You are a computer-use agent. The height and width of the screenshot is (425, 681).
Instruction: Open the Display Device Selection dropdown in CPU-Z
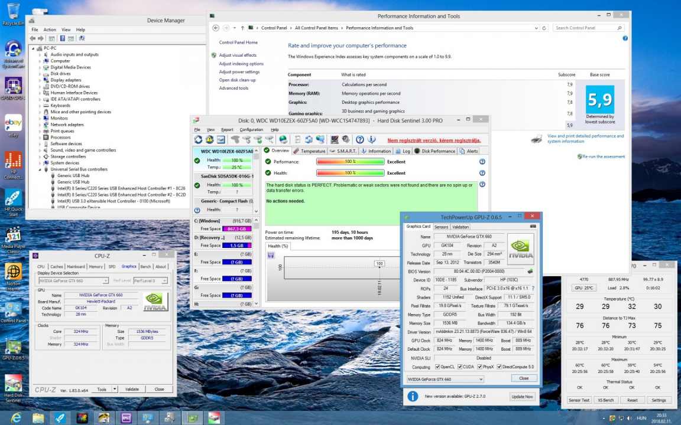[73, 280]
